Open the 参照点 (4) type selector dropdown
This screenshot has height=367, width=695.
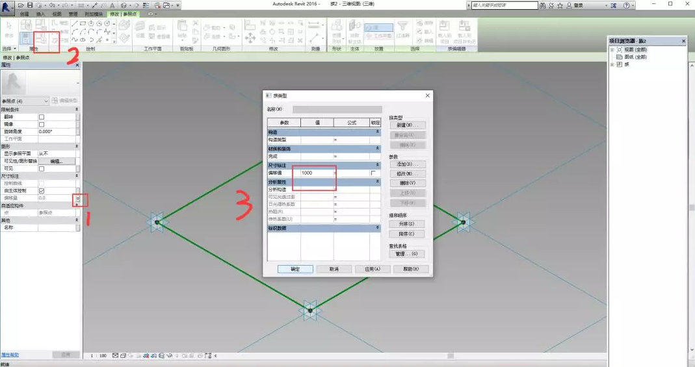46,101
